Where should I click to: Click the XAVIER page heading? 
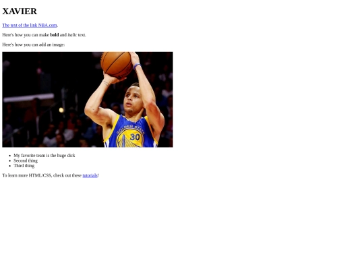(20, 11)
